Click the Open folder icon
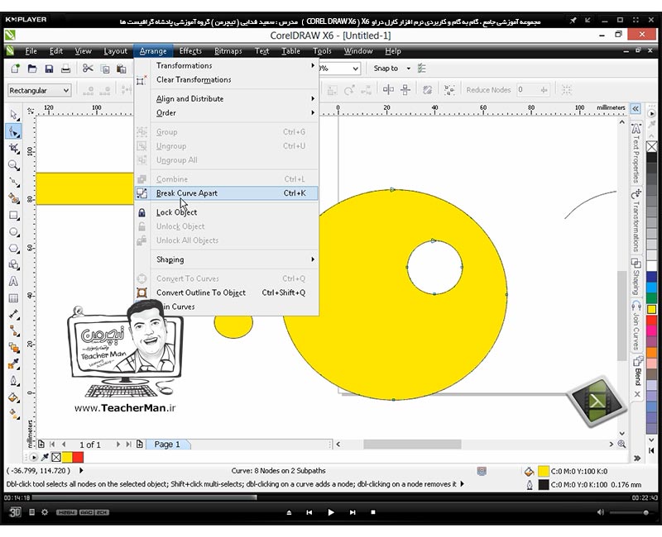The height and width of the screenshot is (537, 662). point(32,69)
